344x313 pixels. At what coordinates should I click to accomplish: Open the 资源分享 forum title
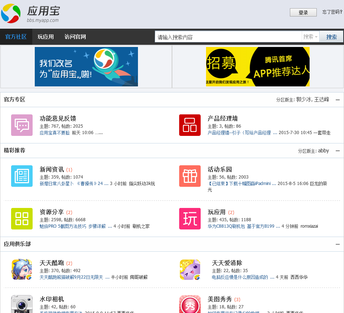52,212
